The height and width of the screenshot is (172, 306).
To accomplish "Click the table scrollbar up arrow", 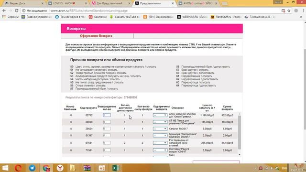I will click(240, 114).
